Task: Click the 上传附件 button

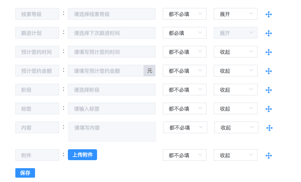Action: 82,155
